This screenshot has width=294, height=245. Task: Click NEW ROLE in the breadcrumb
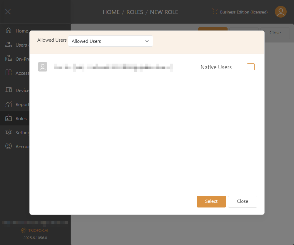point(164,12)
